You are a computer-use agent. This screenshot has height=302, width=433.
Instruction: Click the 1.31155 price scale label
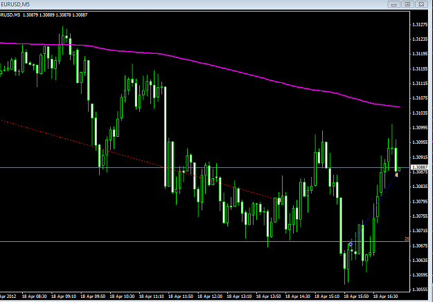(x=420, y=68)
